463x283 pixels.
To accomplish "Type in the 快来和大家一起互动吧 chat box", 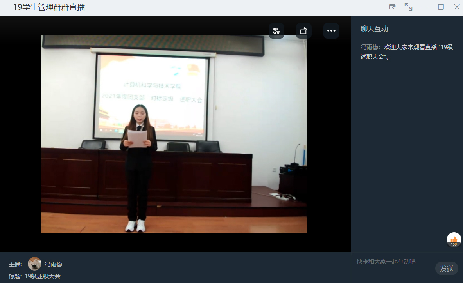I will [391, 262].
